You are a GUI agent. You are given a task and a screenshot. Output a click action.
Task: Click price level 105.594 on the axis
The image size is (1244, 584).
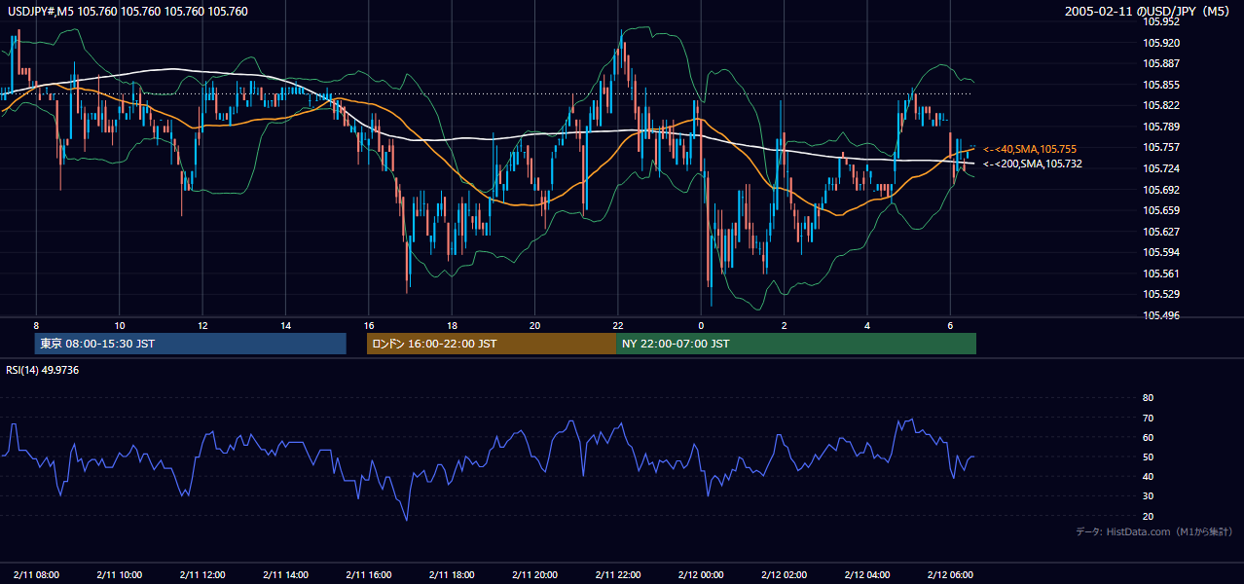[1163, 252]
